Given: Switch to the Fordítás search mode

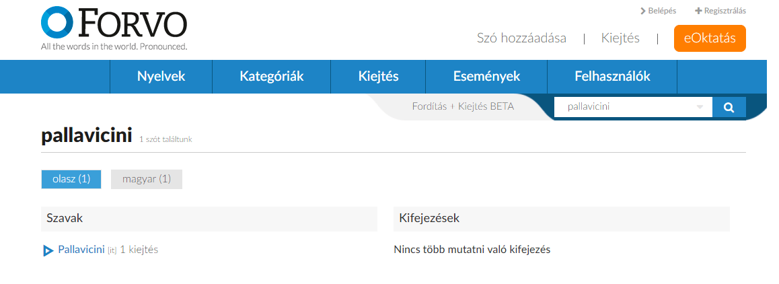Looking at the screenshot, I should click(x=429, y=106).
